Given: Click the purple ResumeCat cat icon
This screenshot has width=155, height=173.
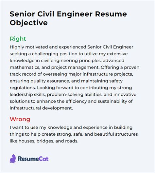Looking at the screenshot, I should (13, 159).
